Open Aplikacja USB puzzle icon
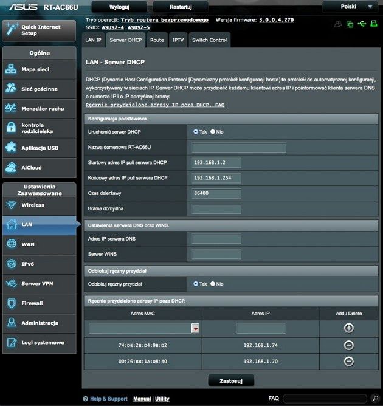The width and height of the screenshot is (383, 406). [11, 148]
